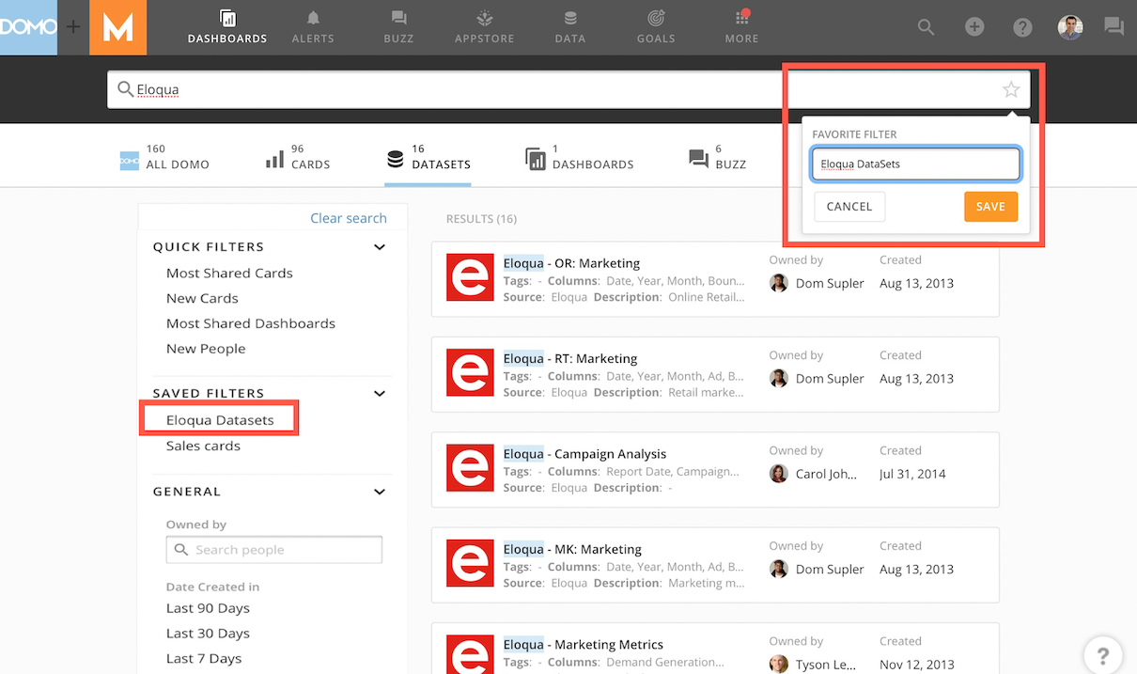This screenshot has height=674, width=1137.
Task: Filter by Last 7 Days
Action: point(204,659)
